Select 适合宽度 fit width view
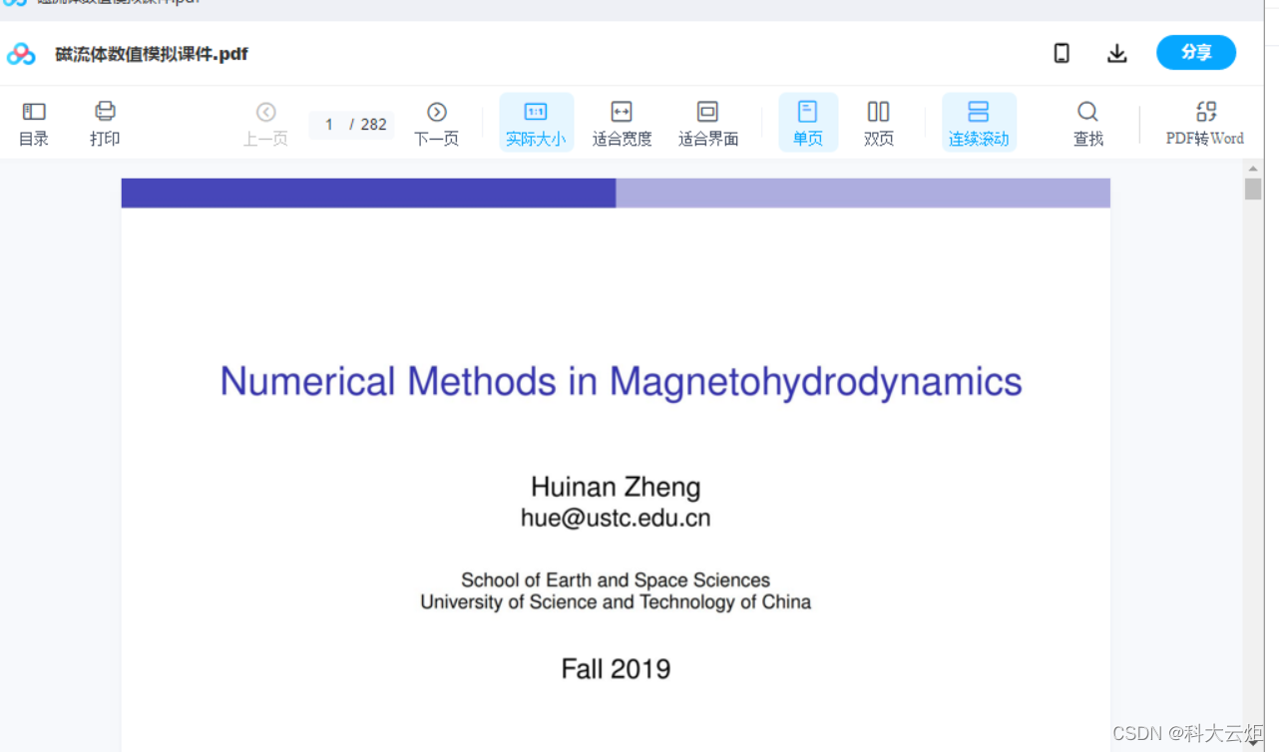 pyautogui.click(x=622, y=125)
